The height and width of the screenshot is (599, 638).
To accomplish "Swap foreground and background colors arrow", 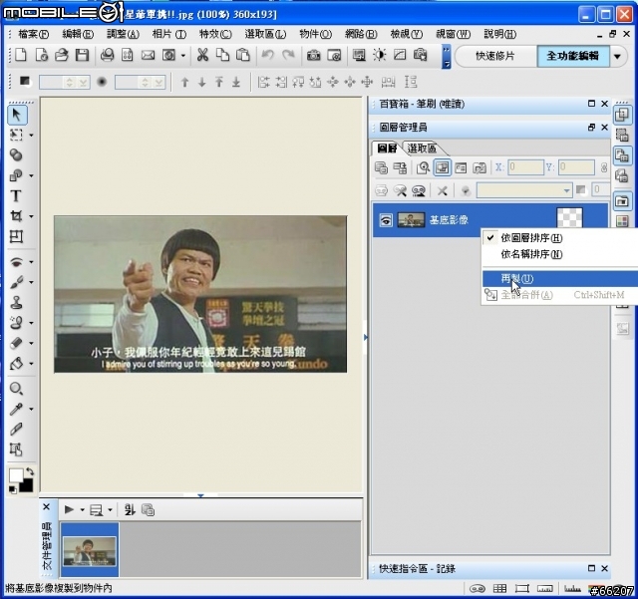I will [x=30, y=471].
